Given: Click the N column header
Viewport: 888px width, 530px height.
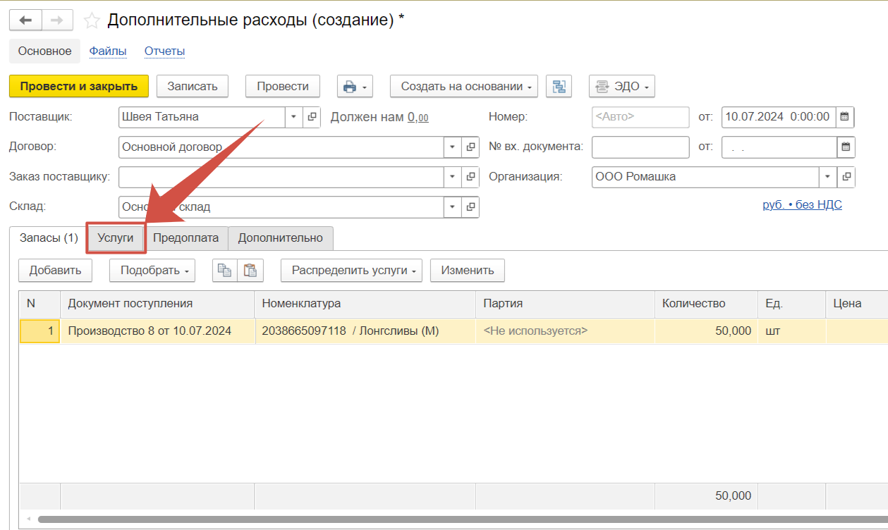Looking at the screenshot, I should point(40,304).
